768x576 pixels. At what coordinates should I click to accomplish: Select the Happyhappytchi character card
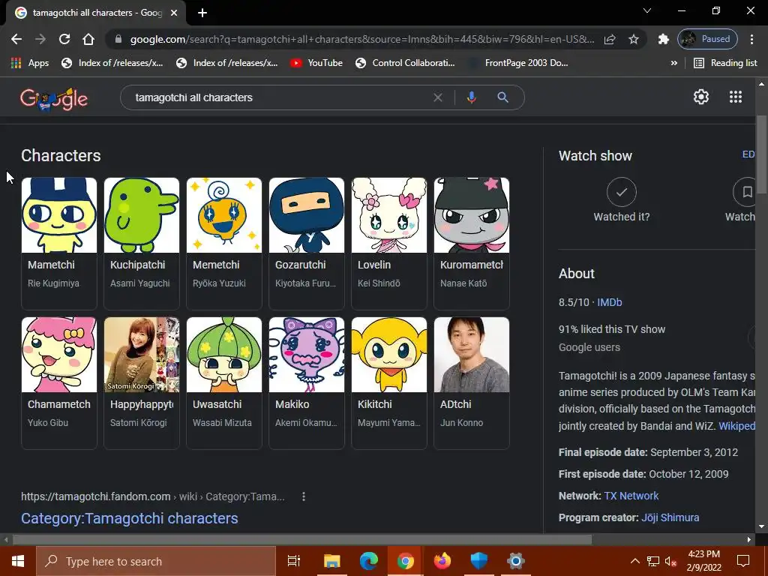click(142, 383)
